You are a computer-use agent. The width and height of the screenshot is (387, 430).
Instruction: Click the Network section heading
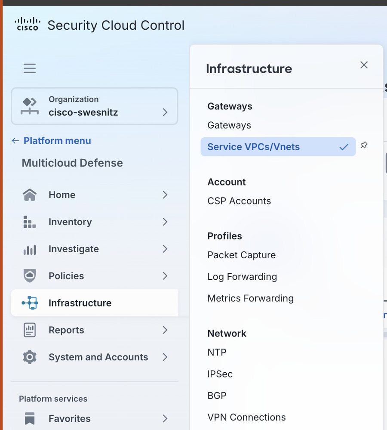pyautogui.click(x=227, y=334)
